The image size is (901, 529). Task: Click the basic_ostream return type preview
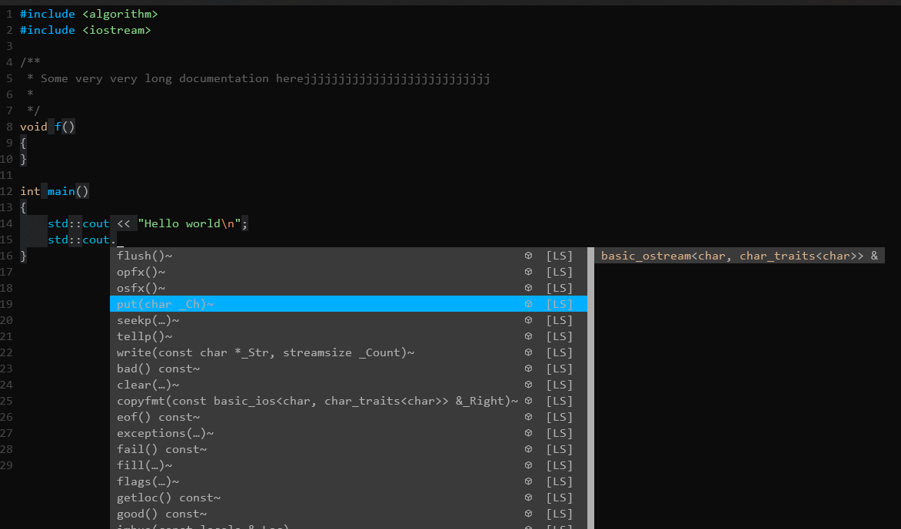[739, 256]
